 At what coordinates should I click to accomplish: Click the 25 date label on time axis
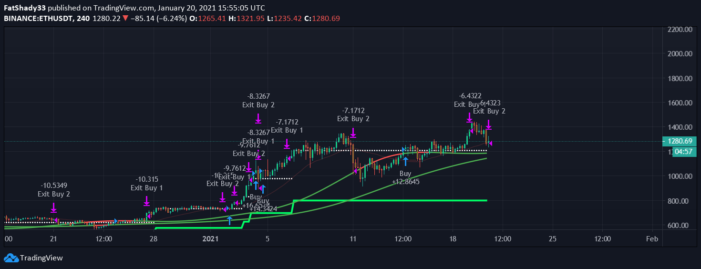tap(552, 238)
